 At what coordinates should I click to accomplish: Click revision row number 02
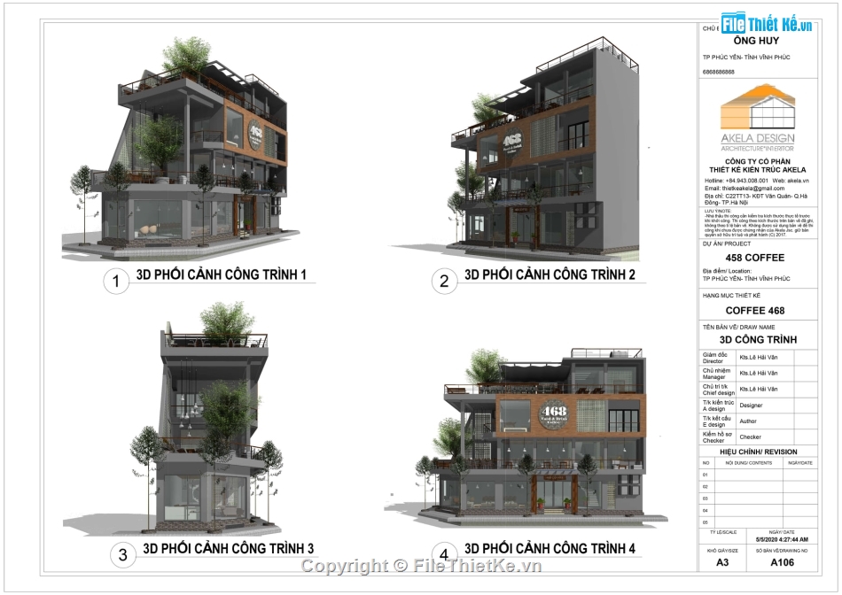(706, 487)
